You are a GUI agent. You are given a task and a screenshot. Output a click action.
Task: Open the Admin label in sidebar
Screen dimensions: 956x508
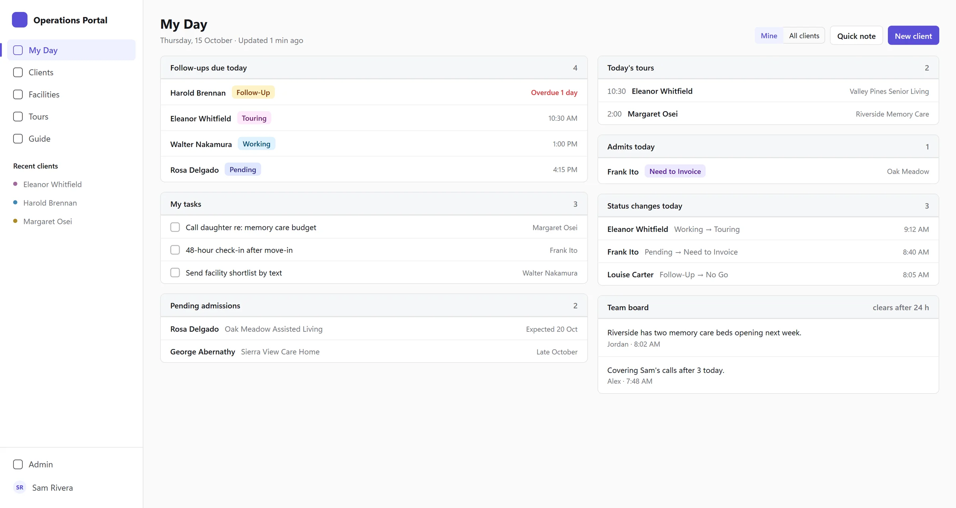(x=41, y=465)
